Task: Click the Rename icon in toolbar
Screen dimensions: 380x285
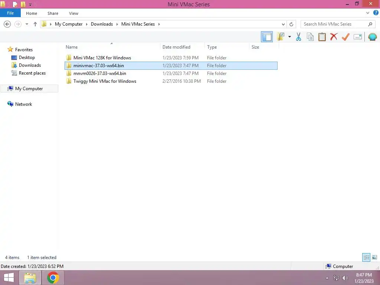Action: pos(358,37)
